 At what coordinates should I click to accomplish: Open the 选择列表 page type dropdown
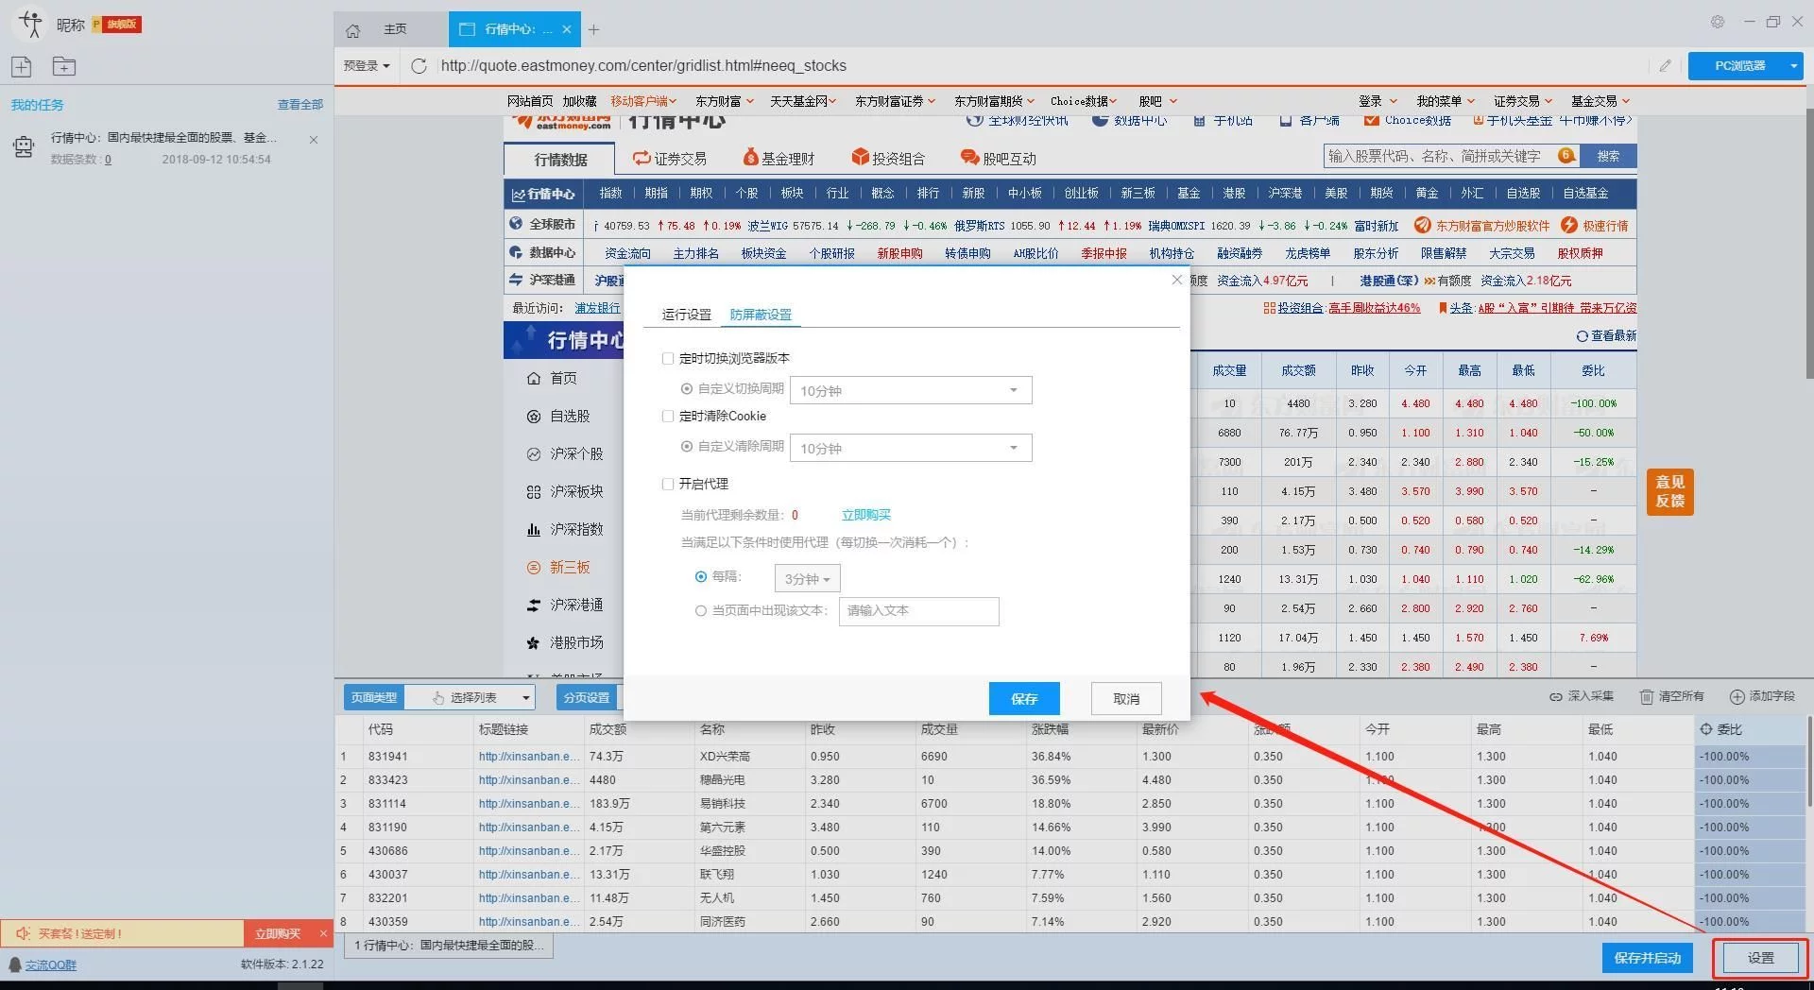point(471,697)
